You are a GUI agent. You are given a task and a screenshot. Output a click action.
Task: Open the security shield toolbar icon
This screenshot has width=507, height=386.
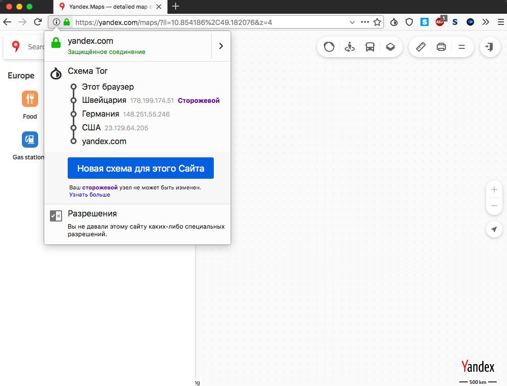tap(409, 22)
